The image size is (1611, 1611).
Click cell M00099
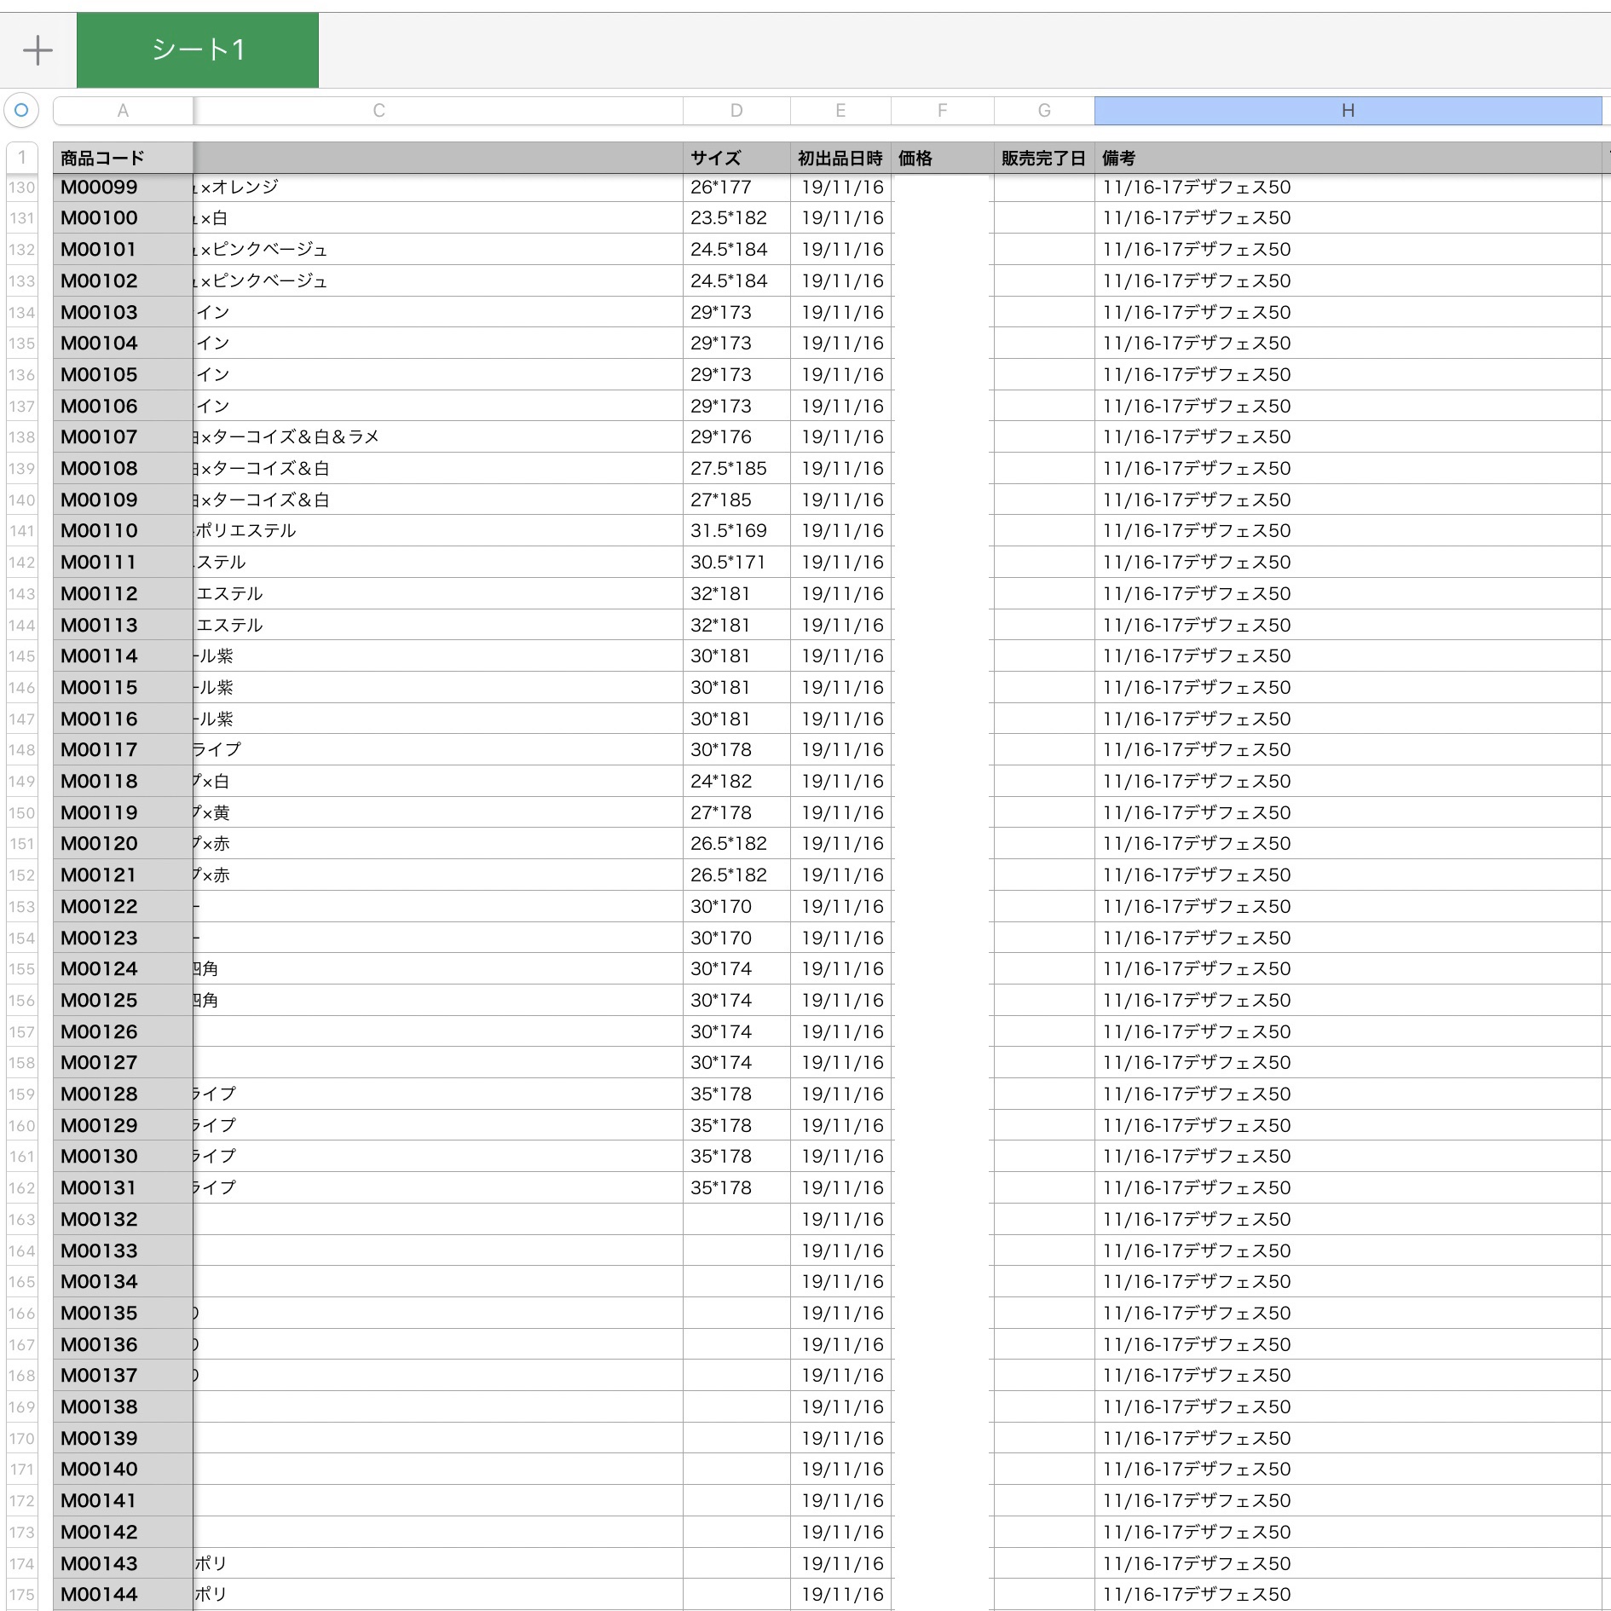123,188
